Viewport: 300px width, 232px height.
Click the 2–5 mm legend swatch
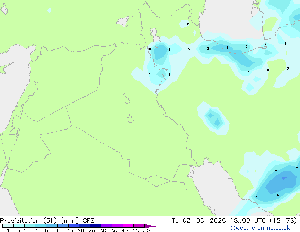(41, 226)
